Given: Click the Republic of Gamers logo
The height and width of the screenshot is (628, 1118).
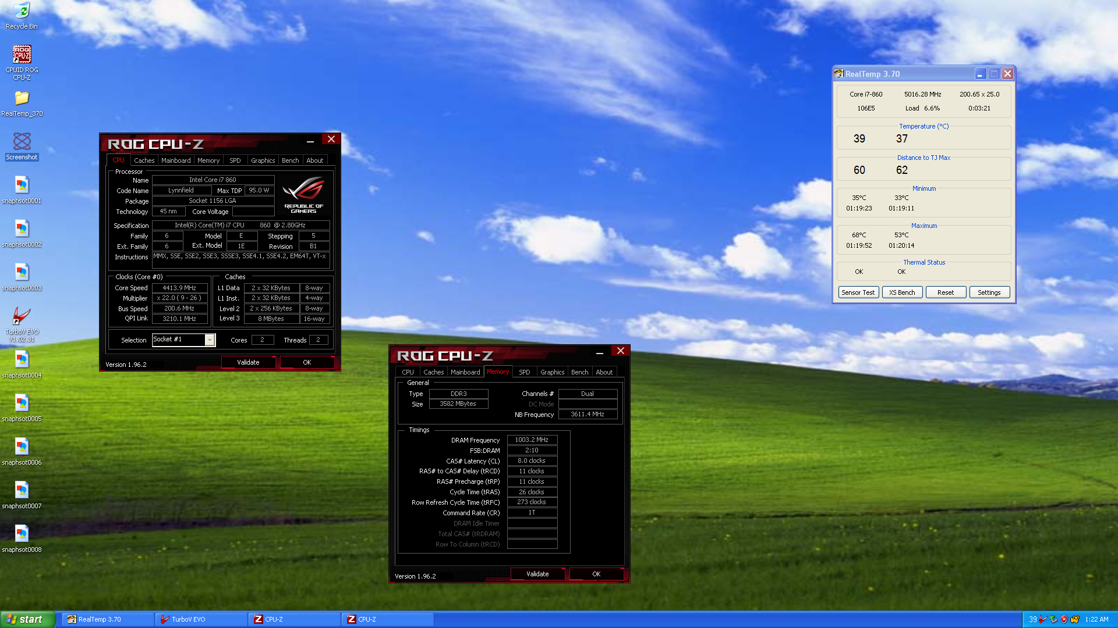Looking at the screenshot, I should [303, 195].
